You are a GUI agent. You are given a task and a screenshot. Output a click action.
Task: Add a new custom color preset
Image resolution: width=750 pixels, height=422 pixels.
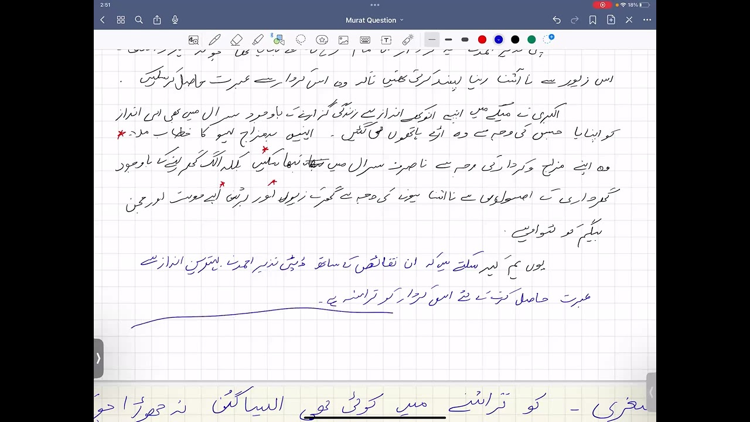[548, 39]
